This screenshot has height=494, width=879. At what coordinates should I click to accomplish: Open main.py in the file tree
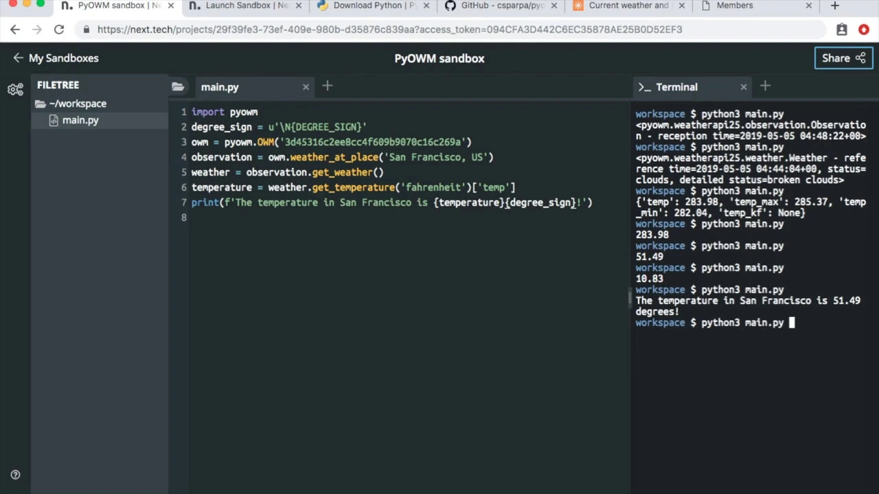80,120
